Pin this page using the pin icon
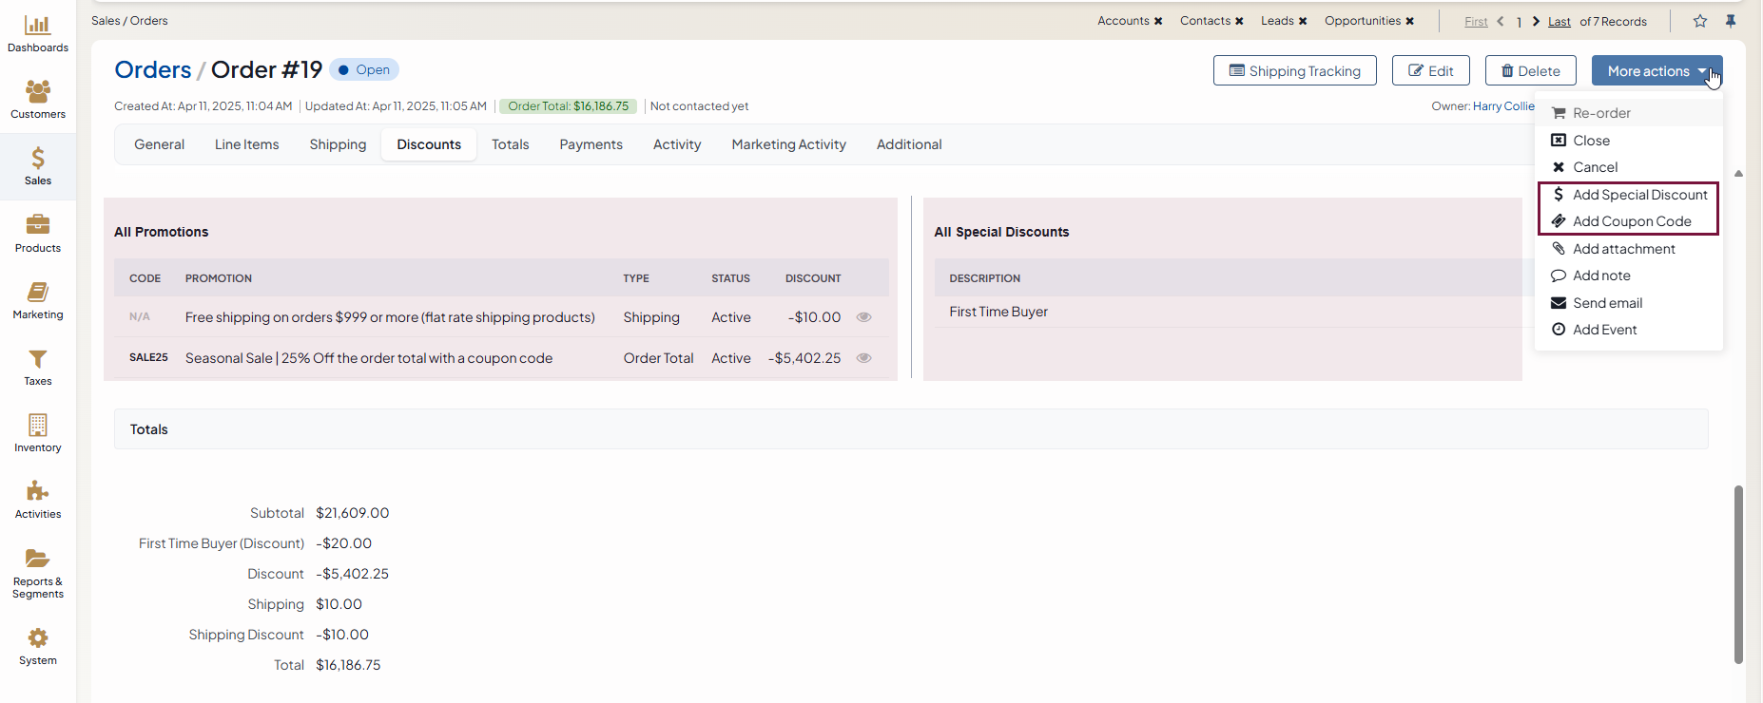Image resolution: width=1763 pixels, height=703 pixels. pyautogui.click(x=1731, y=21)
